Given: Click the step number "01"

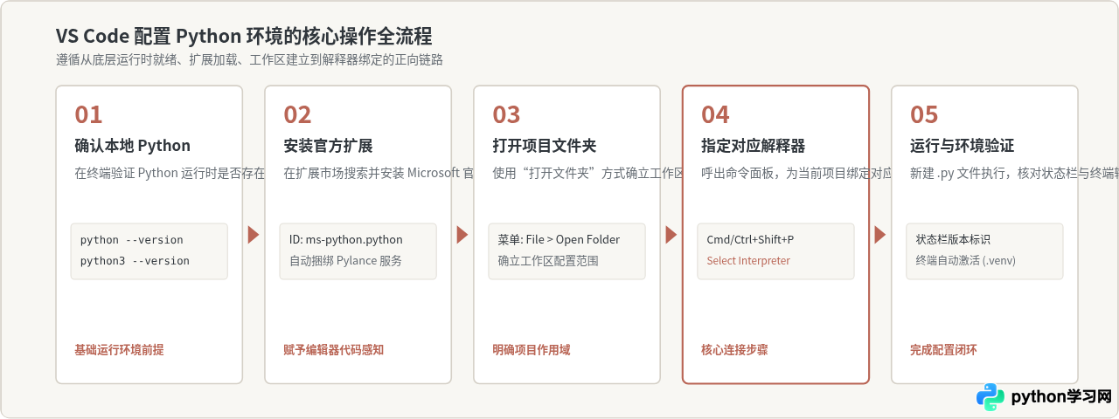Looking at the screenshot, I should coord(88,114).
